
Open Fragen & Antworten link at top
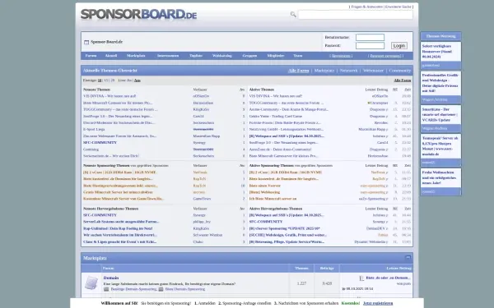point(366,7)
